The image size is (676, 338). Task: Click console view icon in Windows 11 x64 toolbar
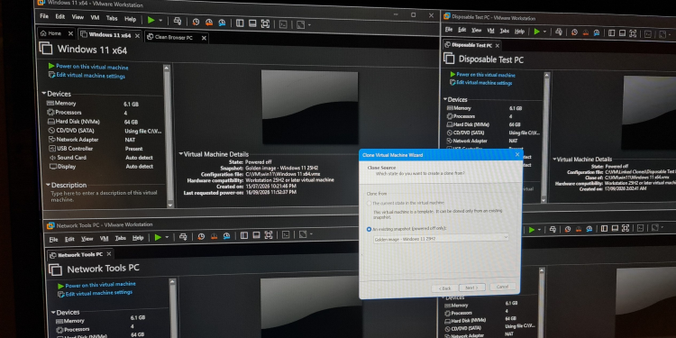click(x=283, y=24)
